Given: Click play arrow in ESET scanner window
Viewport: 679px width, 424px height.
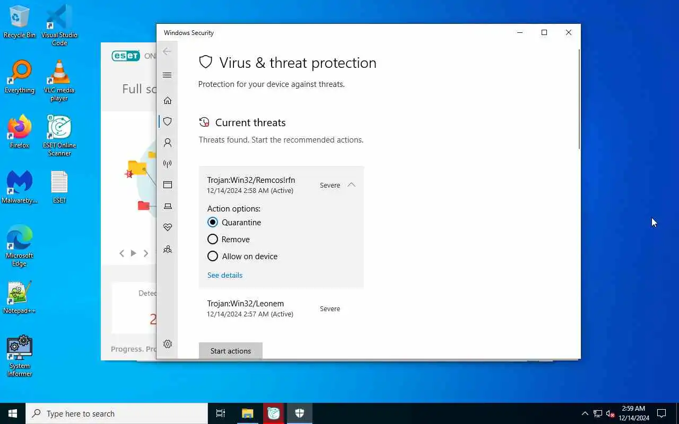Looking at the screenshot, I should [x=134, y=253].
